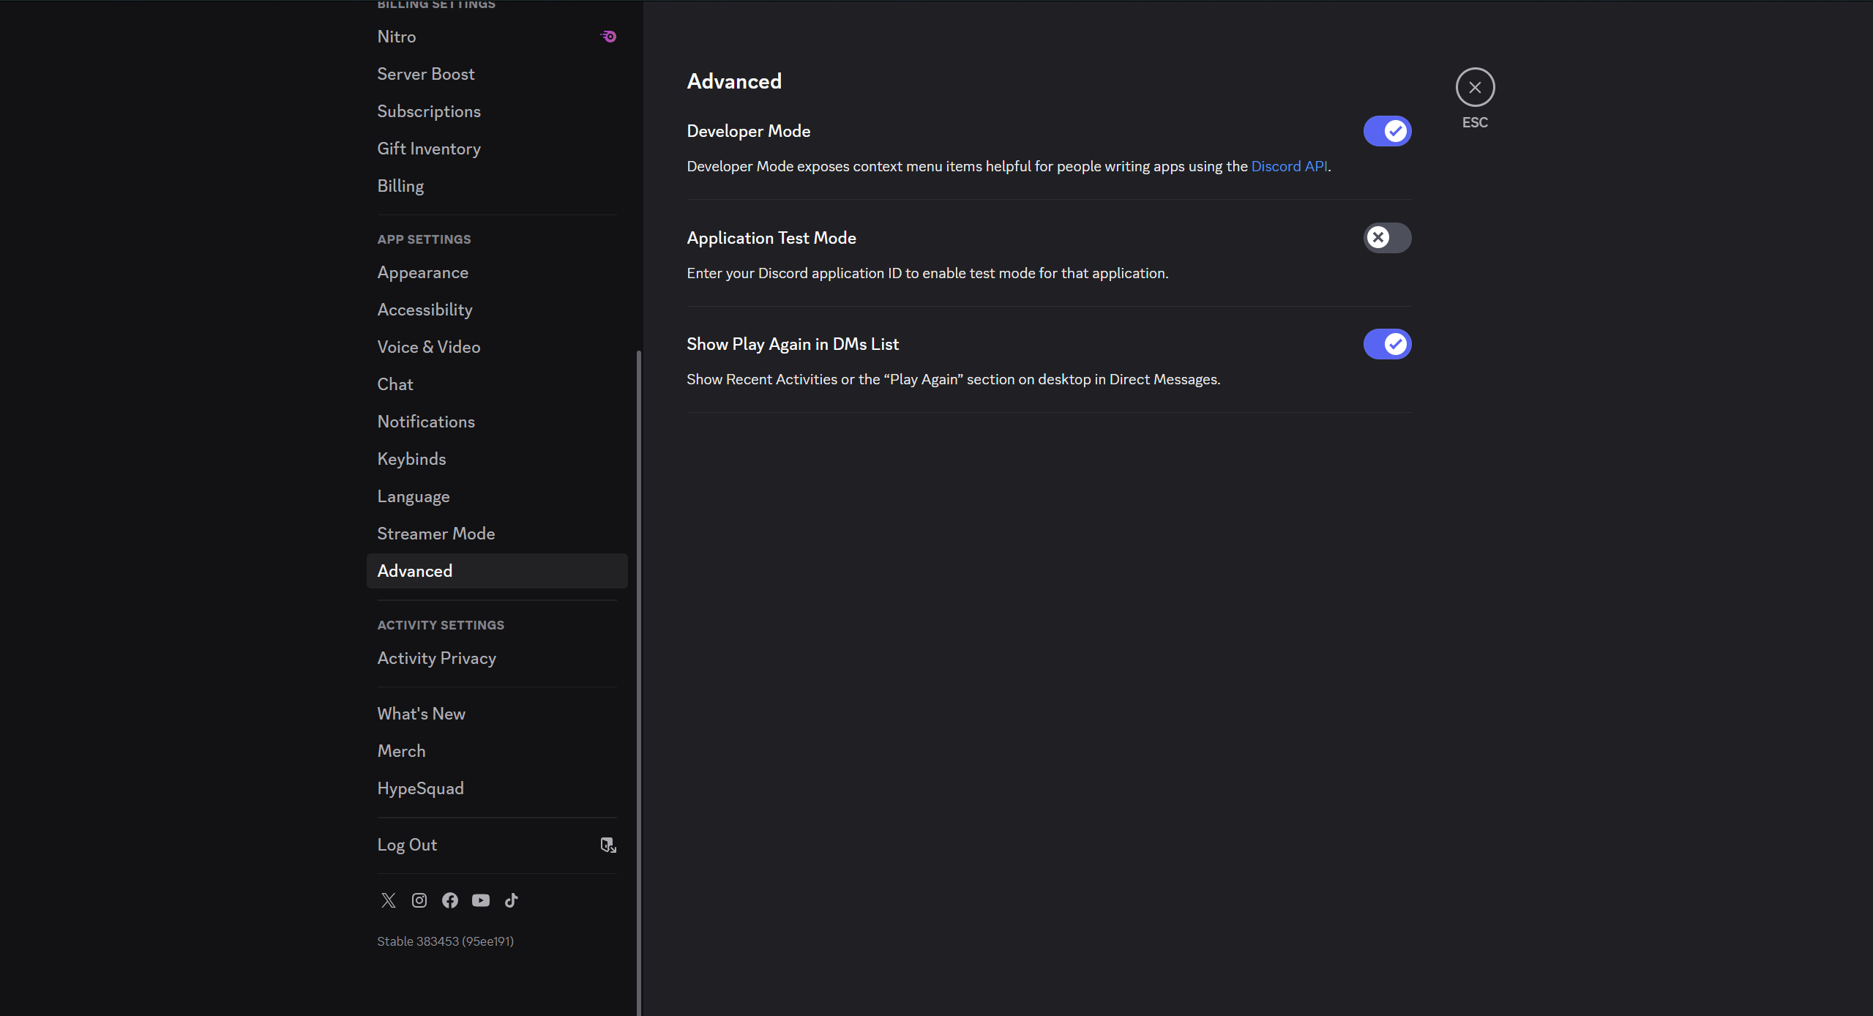Open Discord's YouTube channel
This screenshot has height=1016, width=1873.
coord(480,900)
